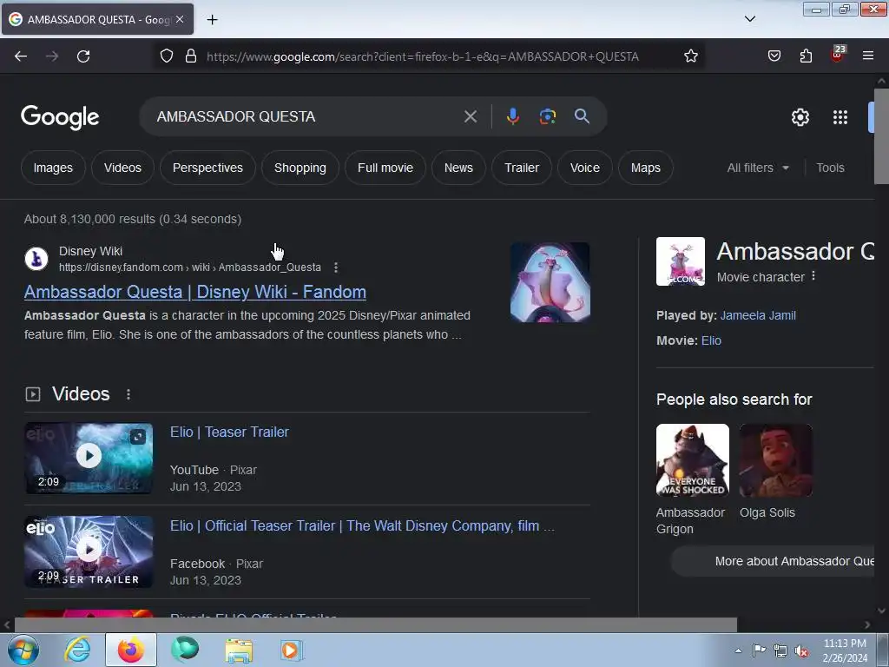
Task: Close the AMBASSADOR QUESTA tab
Action: coord(180,19)
